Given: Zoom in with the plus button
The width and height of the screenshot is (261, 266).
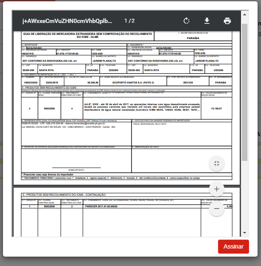Looking at the screenshot, I should pyautogui.click(x=217, y=189).
